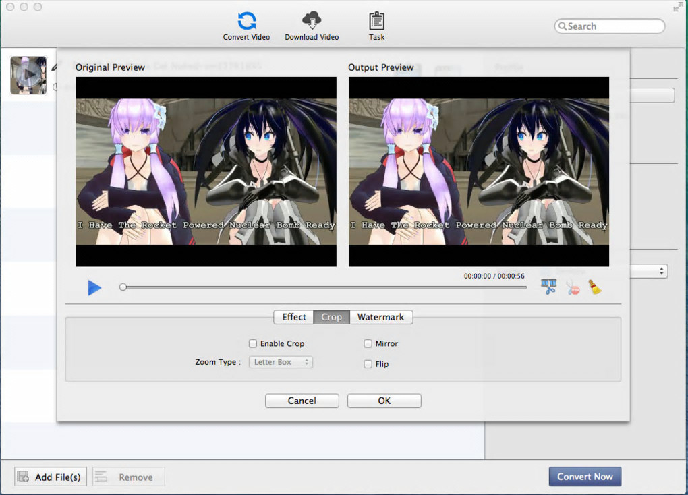Click the 00:00:00 / 00:00:56 time readout

[x=494, y=276]
